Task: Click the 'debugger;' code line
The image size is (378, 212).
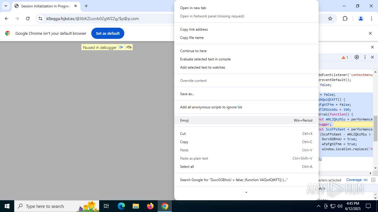Action: point(346,124)
